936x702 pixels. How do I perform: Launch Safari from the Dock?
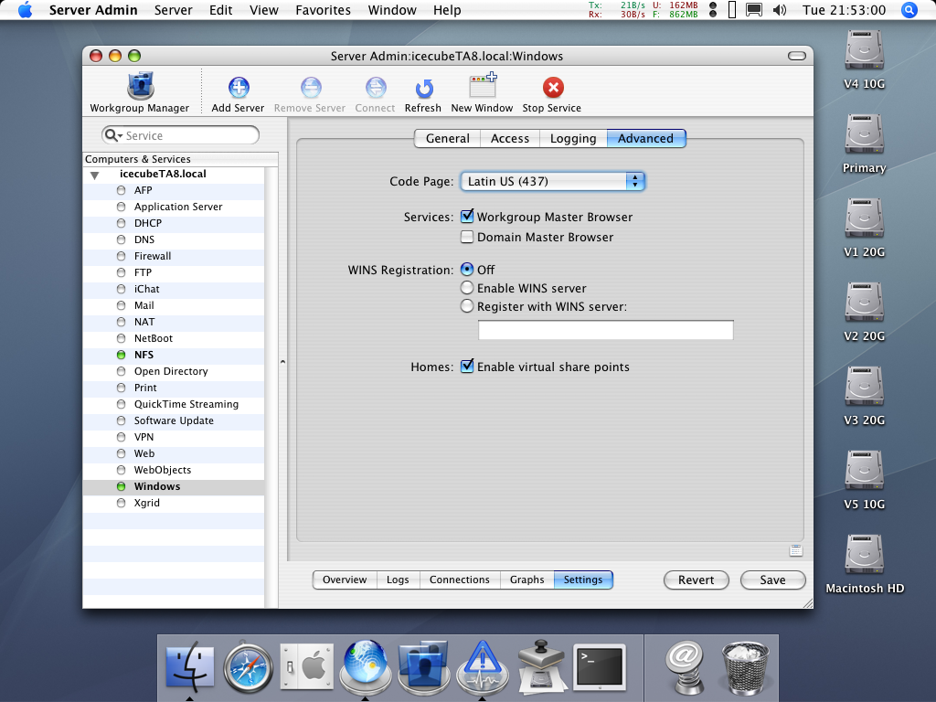coord(248,666)
